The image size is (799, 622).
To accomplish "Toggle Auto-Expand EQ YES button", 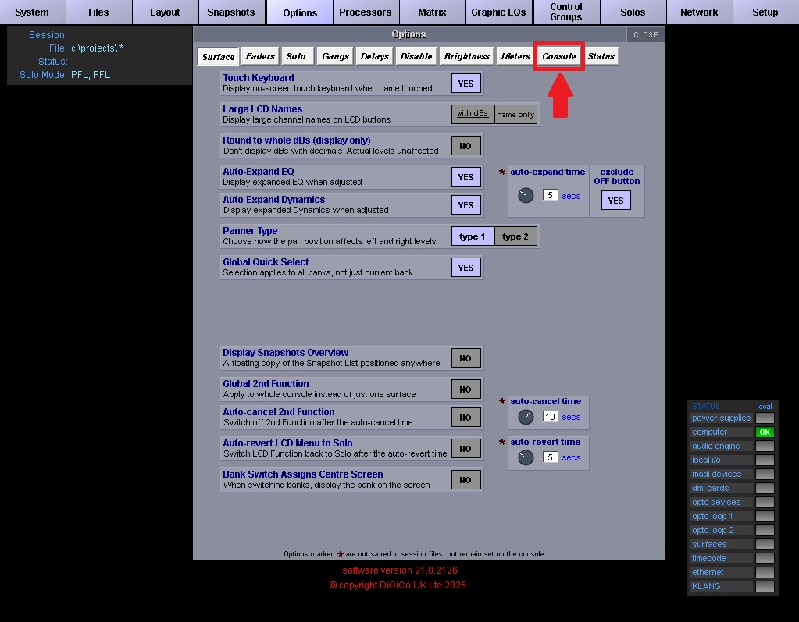I will coord(465,177).
